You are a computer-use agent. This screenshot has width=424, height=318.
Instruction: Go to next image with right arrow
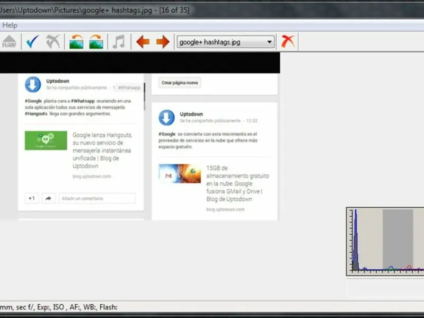[x=163, y=42]
